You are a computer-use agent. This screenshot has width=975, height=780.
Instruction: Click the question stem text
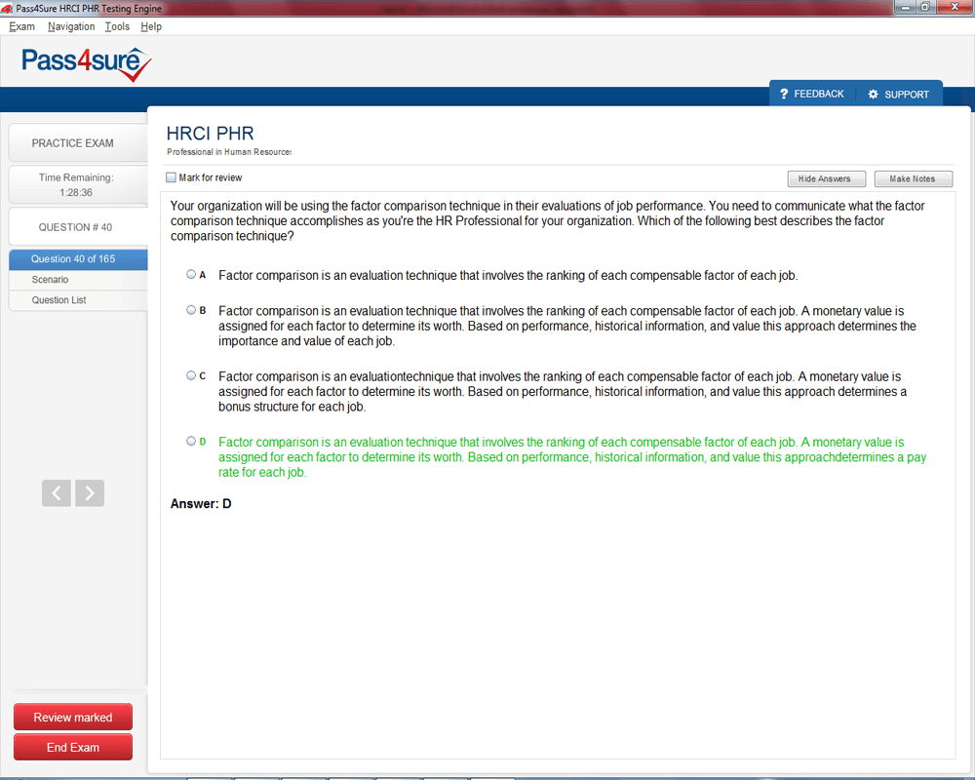click(x=547, y=220)
